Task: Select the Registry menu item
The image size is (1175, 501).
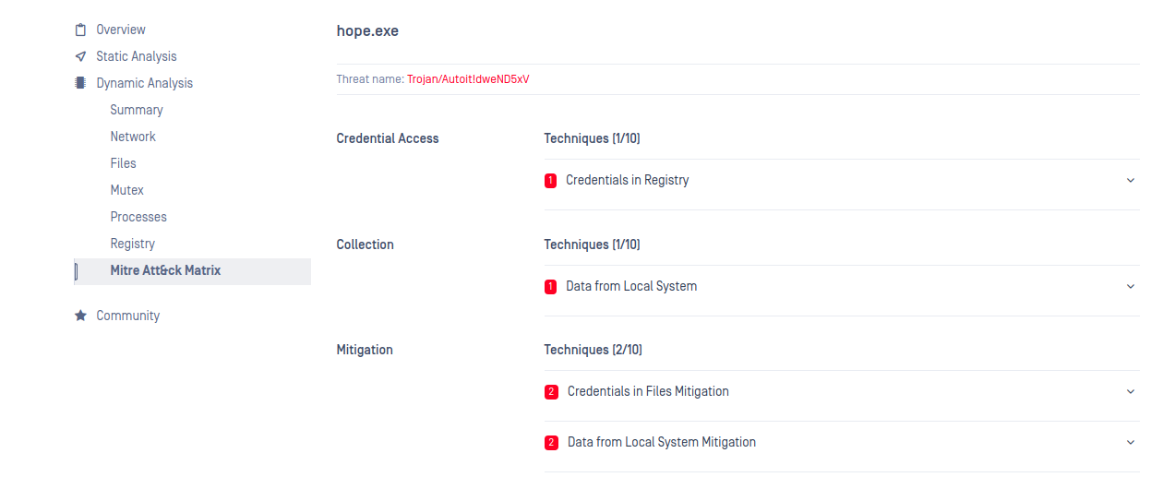Action: (133, 244)
